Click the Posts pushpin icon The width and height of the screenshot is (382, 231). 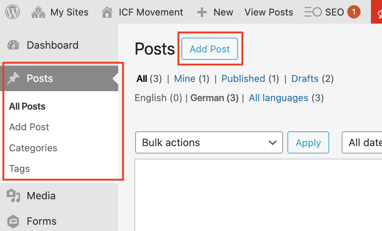click(x=13, y=78)
